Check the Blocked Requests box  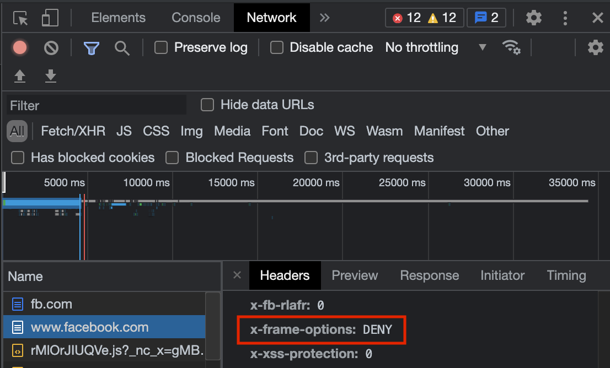tap(172, 158)
